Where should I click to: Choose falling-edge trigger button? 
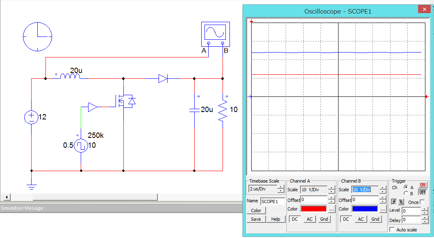pos(401,202)
